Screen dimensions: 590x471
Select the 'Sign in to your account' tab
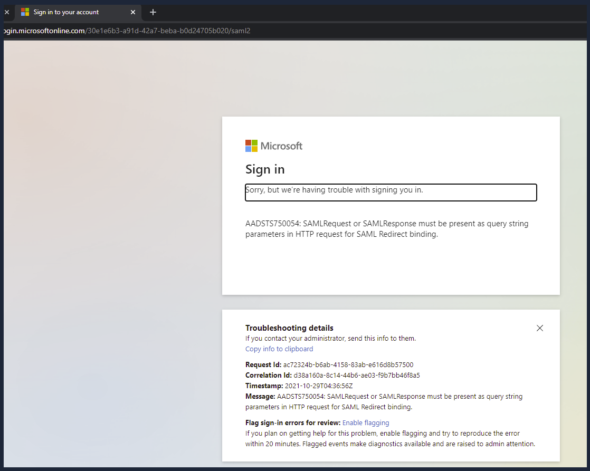(78, 13)
